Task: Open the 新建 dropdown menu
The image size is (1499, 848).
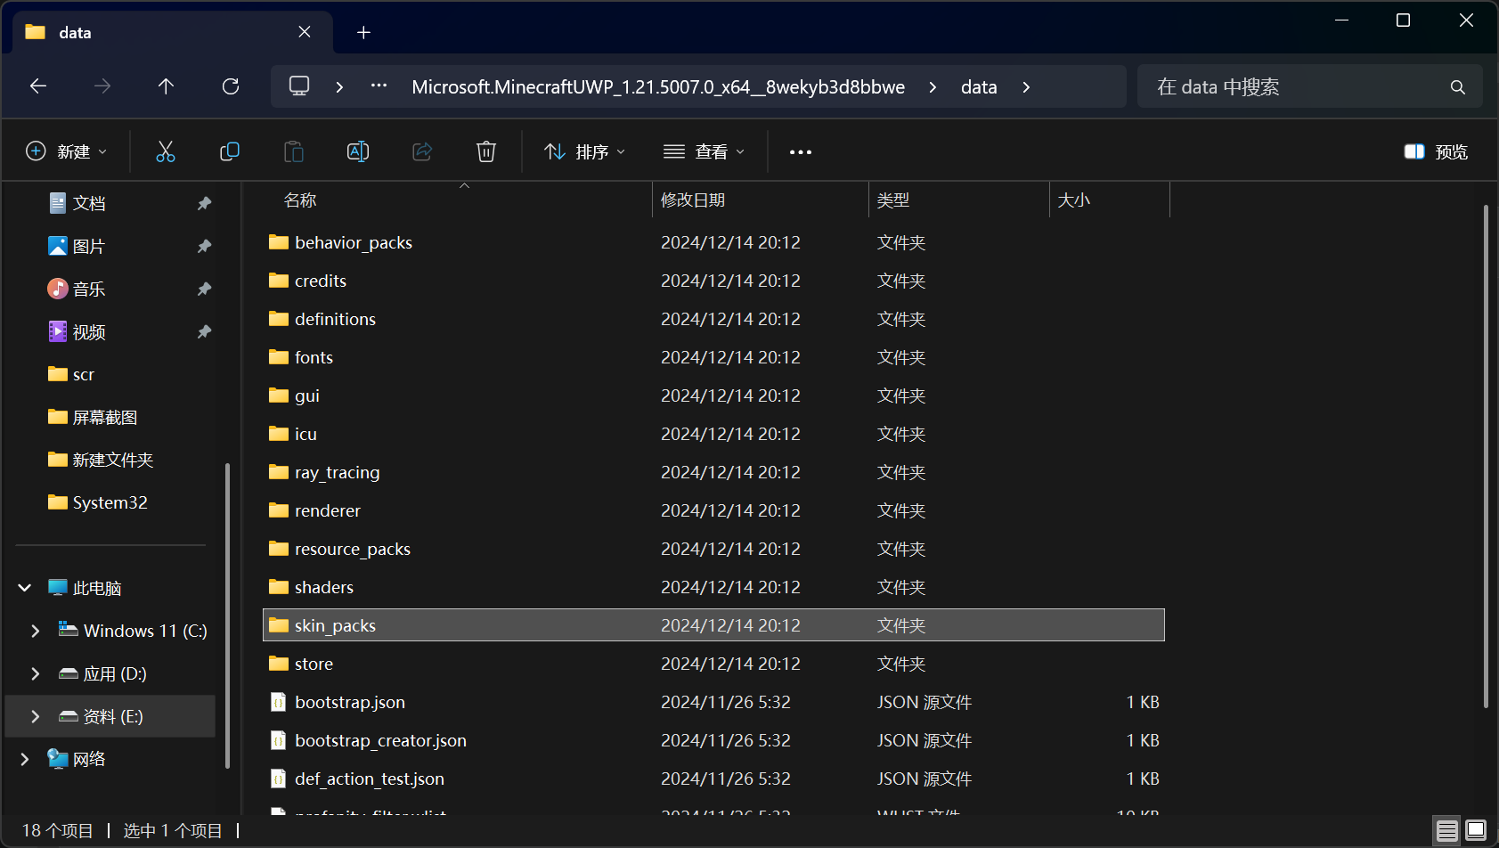Action: (x=67, y=151)
